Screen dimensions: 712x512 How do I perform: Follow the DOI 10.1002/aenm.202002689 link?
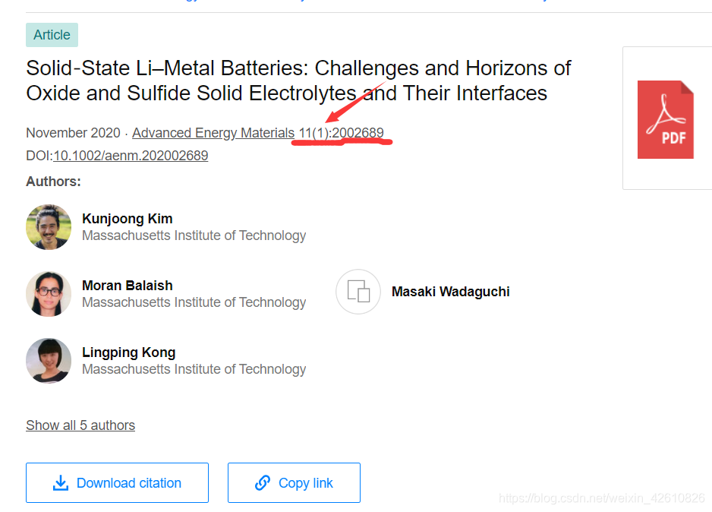[131, 156]
